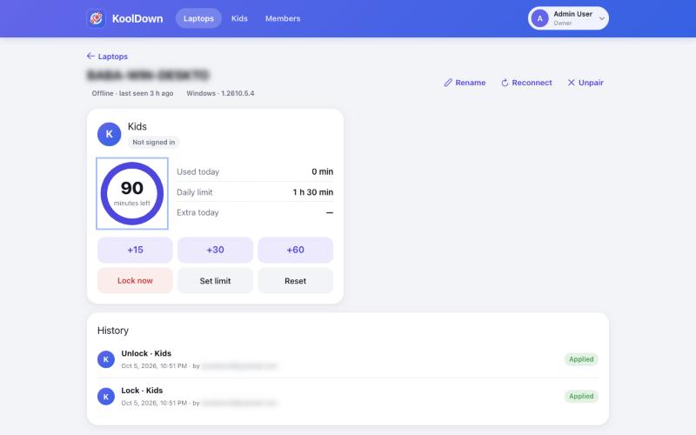Click the KoolDown logo icon

click(96, 18)
